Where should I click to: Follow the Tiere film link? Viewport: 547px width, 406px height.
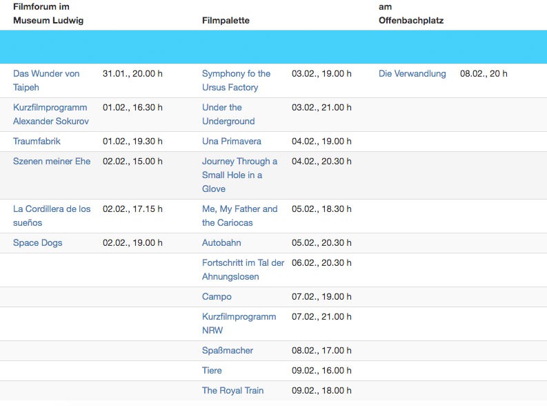click(x=212, y=370)
